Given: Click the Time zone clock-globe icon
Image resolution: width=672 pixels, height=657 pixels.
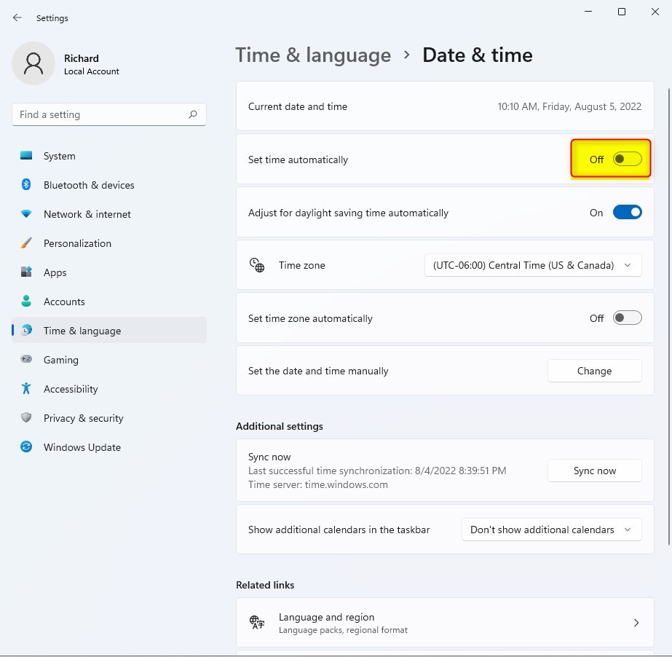Looking at the screenshot, I should click(x=257, y=265).
